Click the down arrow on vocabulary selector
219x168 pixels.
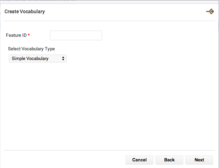coord(63,60)
